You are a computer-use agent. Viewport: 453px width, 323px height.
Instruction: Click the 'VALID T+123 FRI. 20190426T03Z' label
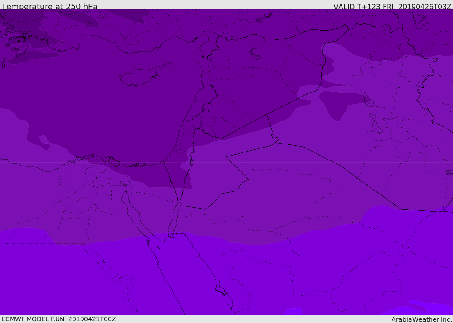pyautogui.click(x=392, y=6)
